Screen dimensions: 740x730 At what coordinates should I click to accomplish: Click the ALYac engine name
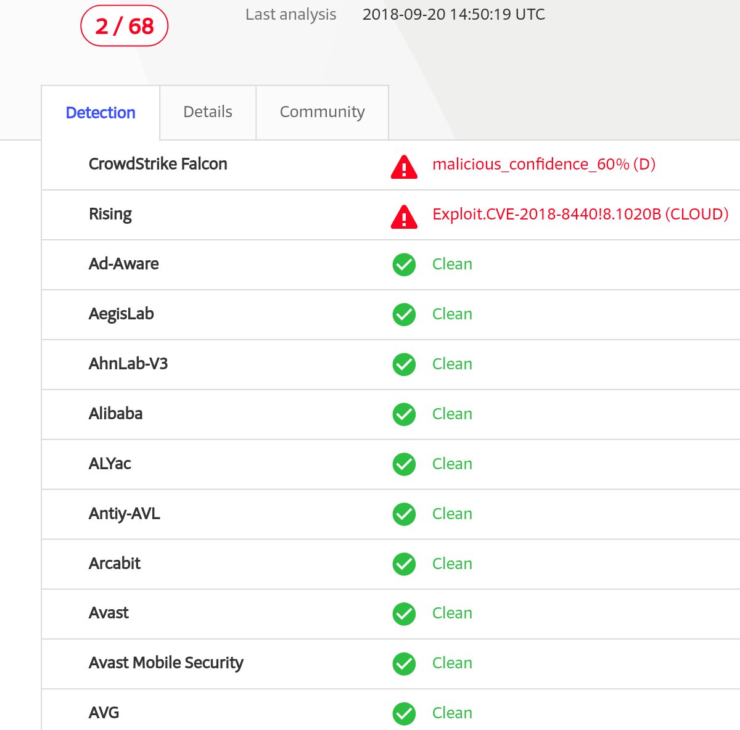click(110, 464)
